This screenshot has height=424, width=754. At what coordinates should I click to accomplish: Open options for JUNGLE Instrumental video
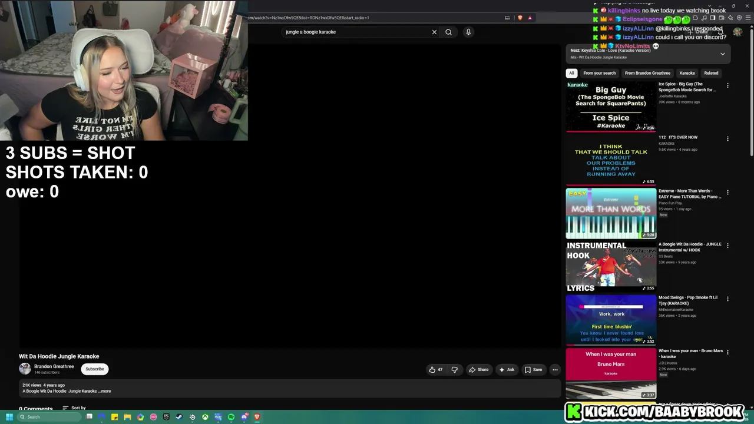[727, 246]
